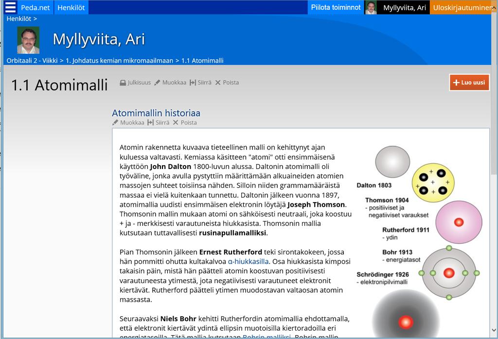
Task: Click the Thomson 1904 diagram label
Action: click(387, 200)
